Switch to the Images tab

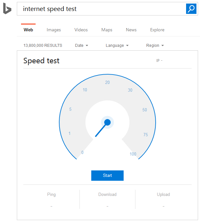[x=54, y=30]
